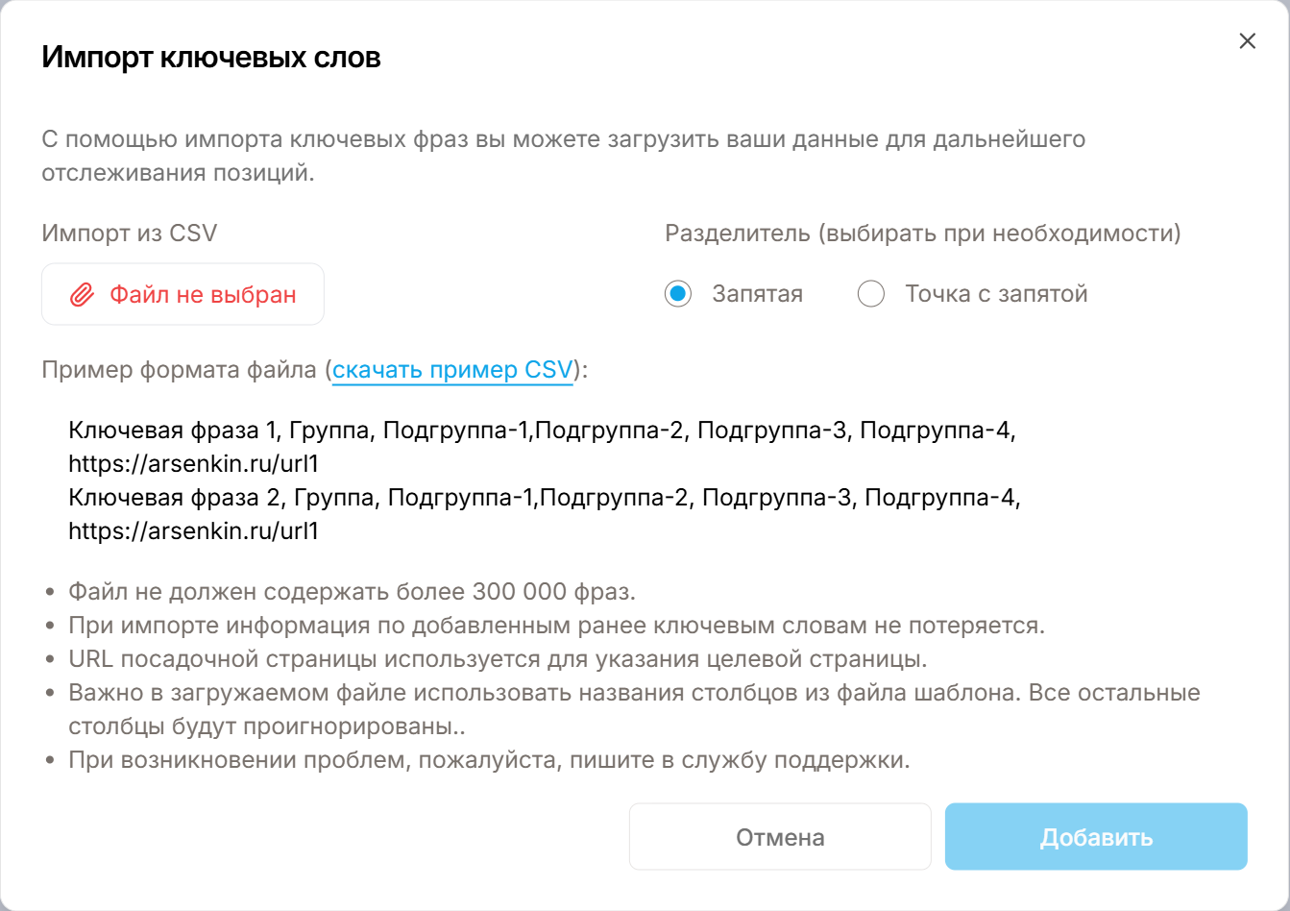
Task: Click the 'Файл не выбран' file text
Action: tap(203, 295)
